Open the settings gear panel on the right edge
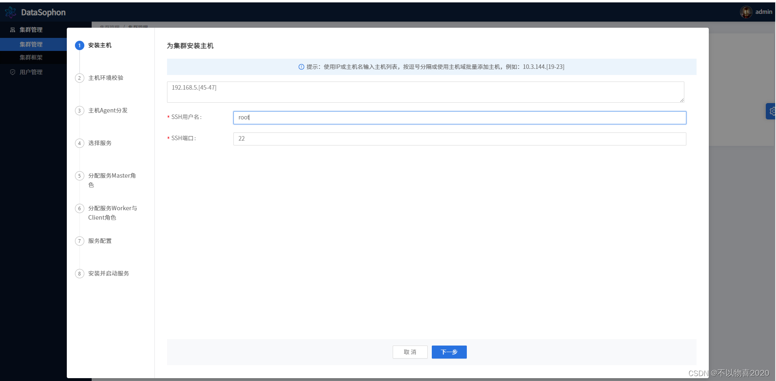Screen dimensions: 776x381 (771, 111)
